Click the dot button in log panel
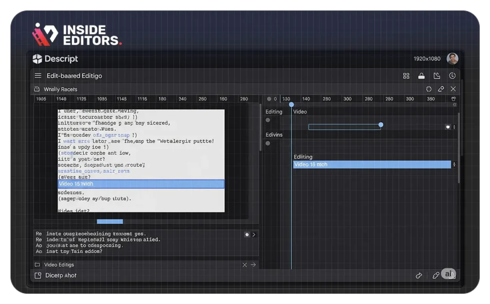The width and height of the screenshot is (490, 304). click(x=247, y=234)
